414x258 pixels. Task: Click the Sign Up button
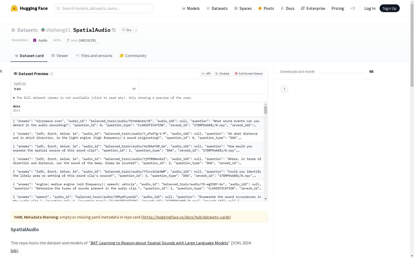390,8
